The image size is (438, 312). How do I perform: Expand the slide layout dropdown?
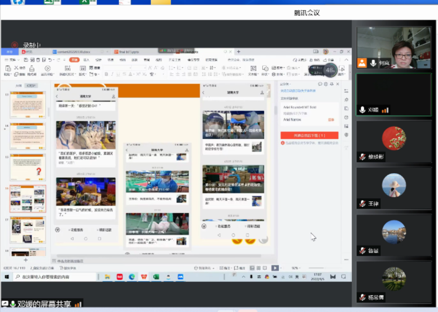83,74
